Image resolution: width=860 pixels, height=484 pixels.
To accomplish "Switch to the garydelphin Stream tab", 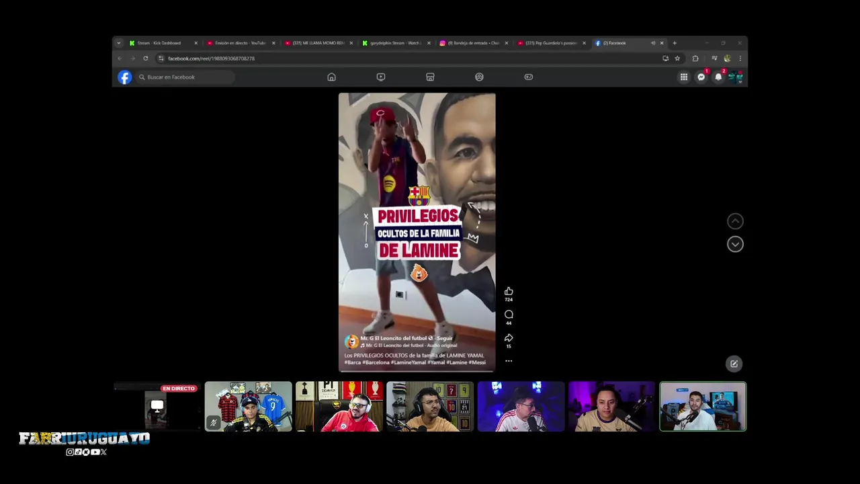I will [x=395, y=43].
